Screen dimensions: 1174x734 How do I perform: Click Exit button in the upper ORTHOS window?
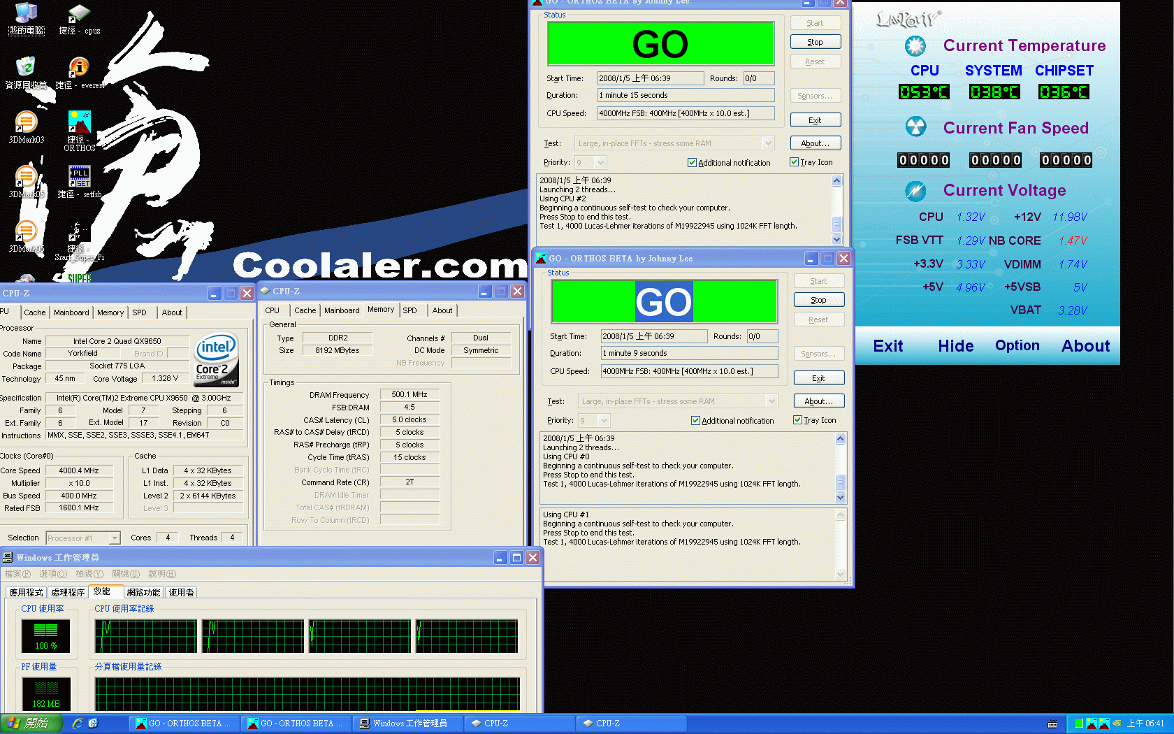(x=815, y=121)
